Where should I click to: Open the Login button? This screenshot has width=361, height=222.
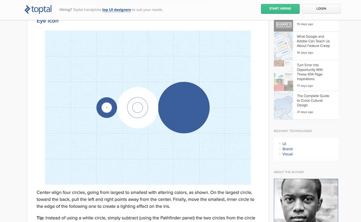(321, 9)
